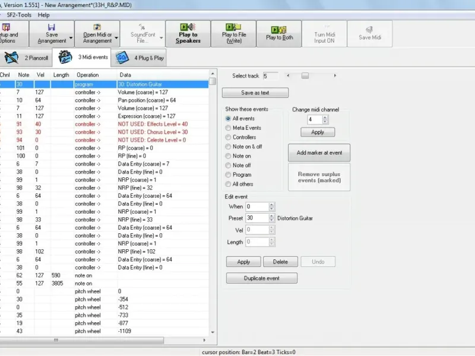The height and width of the screenshot is (356, 475).
Task: Click Remove surplus events (marked) button
Action: (x=319, y=177)
